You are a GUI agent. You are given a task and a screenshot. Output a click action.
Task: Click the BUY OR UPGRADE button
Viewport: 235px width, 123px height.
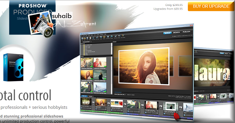click(x=211, y=6)
